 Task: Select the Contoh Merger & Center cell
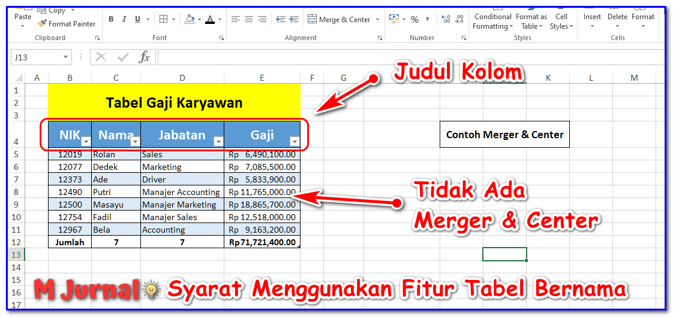point(505,135)
